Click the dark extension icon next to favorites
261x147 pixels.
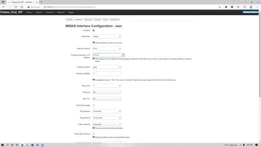tap(226, 7)
